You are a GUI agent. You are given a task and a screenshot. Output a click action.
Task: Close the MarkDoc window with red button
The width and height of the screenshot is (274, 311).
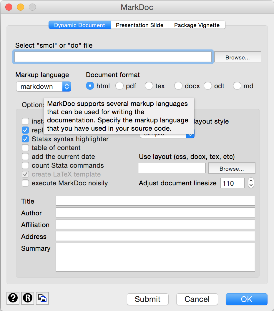click(x=9, y=7)
